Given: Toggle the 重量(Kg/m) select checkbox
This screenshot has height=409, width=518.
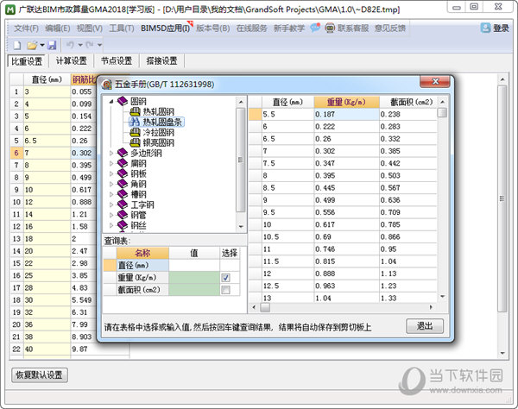Looking at the screenshot, I should pos(225,278).
